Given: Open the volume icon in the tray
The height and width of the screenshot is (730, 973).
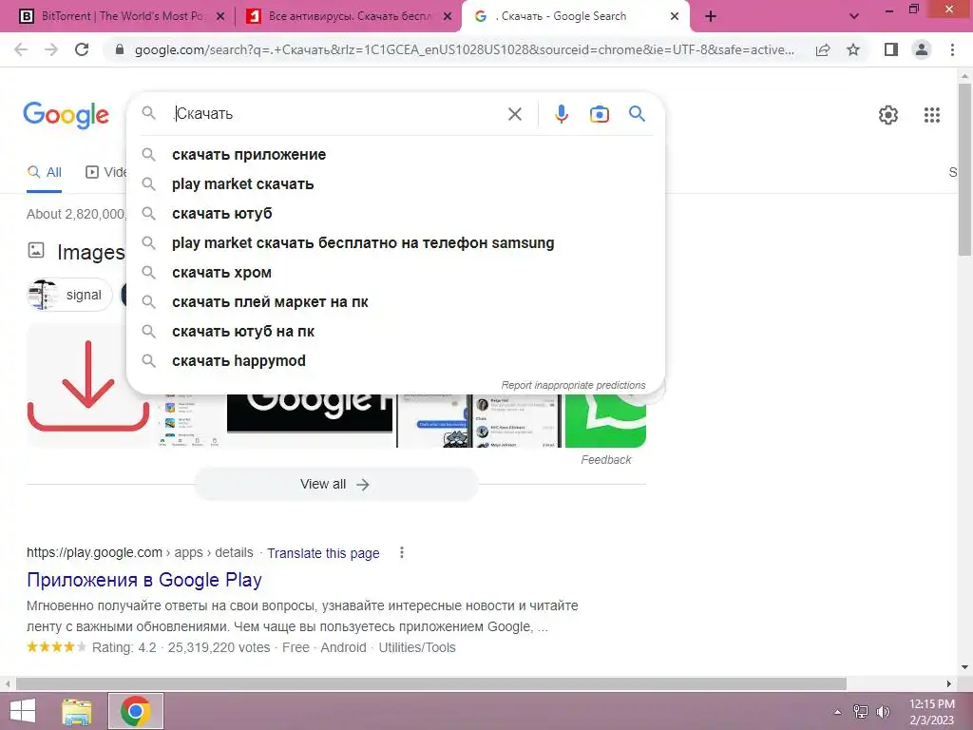Looking at the screenshot, I should [883, 712].
